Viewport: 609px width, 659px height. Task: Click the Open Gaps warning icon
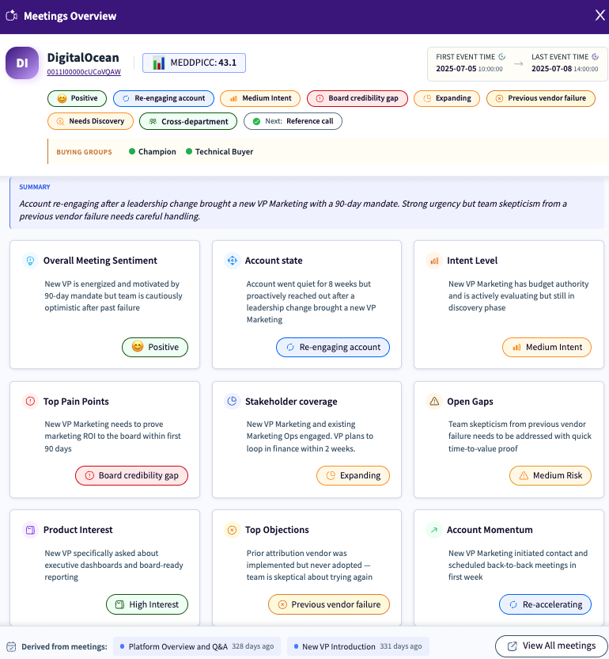(434, 402)
